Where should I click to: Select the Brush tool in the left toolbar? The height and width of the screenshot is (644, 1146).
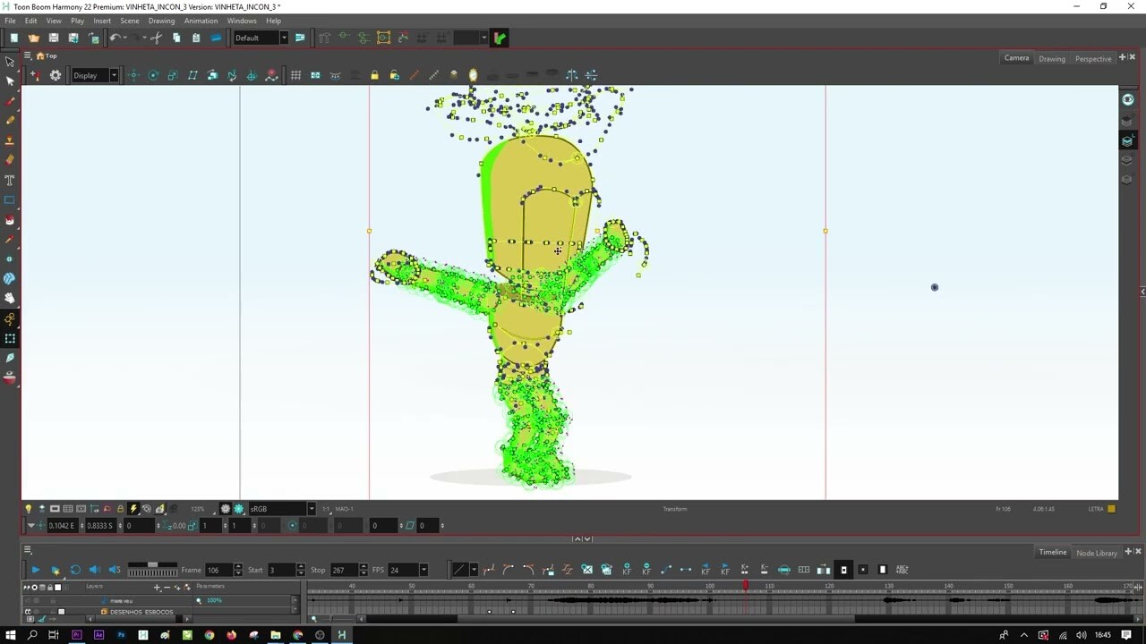tap(10, 101)
